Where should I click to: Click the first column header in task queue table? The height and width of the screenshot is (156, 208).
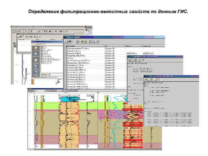coord(84,46)
